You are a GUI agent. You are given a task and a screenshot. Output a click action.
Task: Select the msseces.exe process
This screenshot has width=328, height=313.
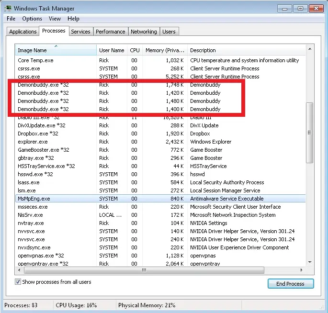(x=160, y=207)
